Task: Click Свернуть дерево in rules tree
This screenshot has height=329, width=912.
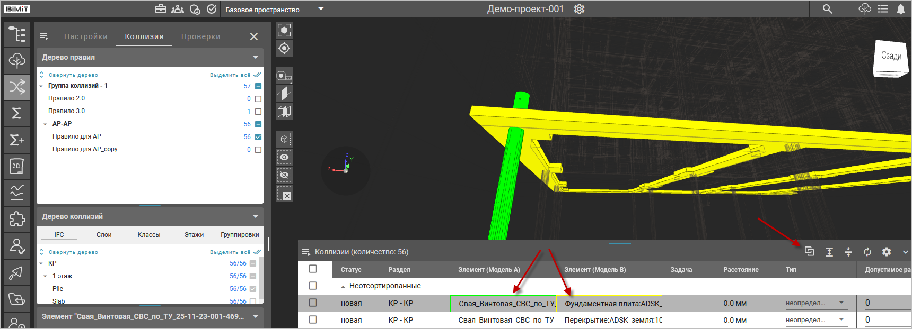Action: 73,75
